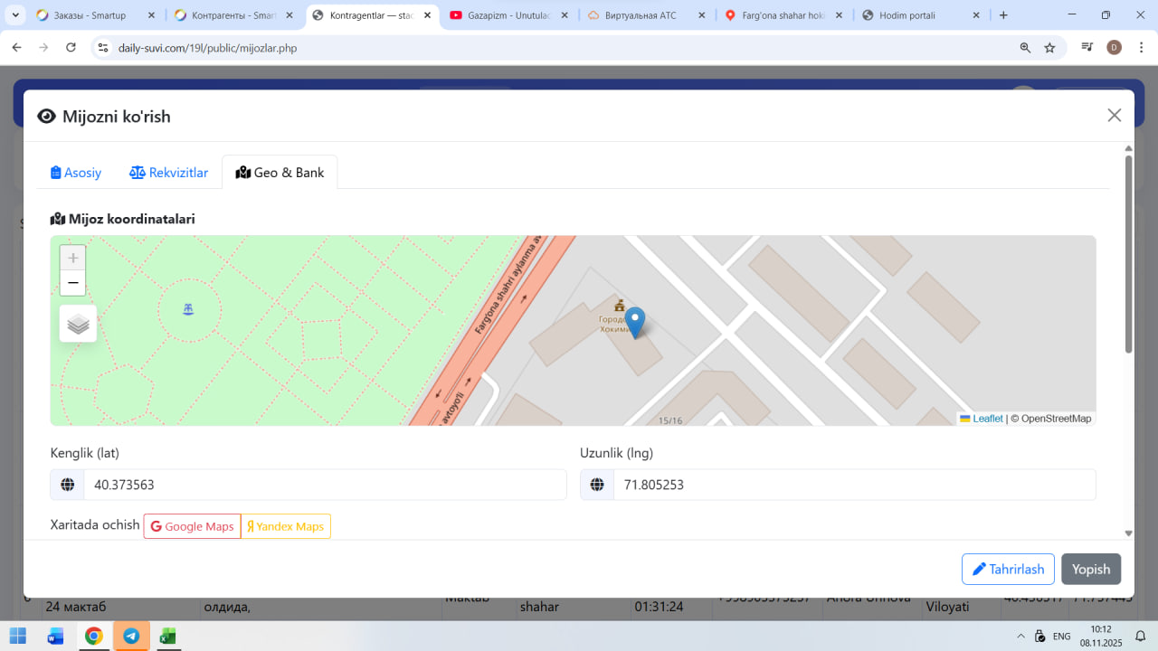Open location in Yandex Maps

tap(286, 526)
